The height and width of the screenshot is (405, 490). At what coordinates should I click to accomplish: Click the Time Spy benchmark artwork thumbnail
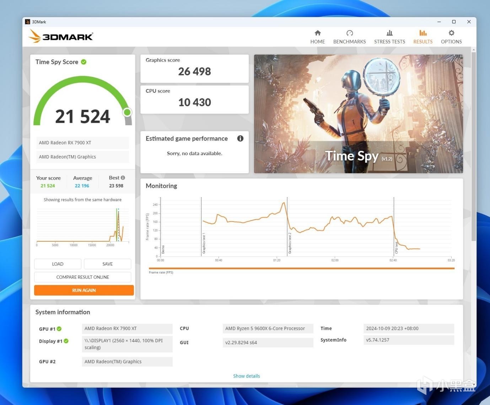(x=359, y=114)
